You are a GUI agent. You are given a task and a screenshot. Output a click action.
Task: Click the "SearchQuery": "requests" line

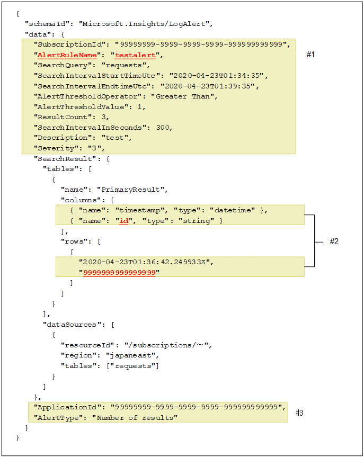pyautogui.click(x=92, y=65)
